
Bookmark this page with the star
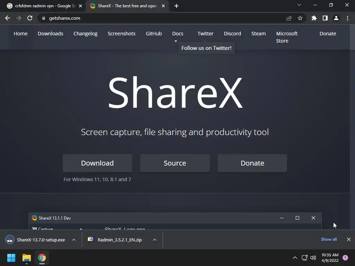pos(300,18)
